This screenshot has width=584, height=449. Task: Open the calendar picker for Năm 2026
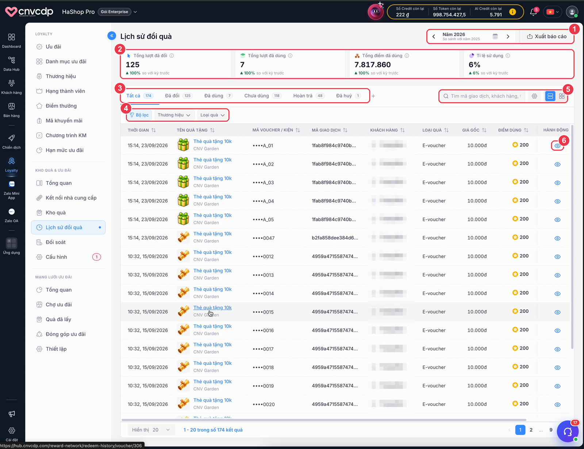[495, 37]
